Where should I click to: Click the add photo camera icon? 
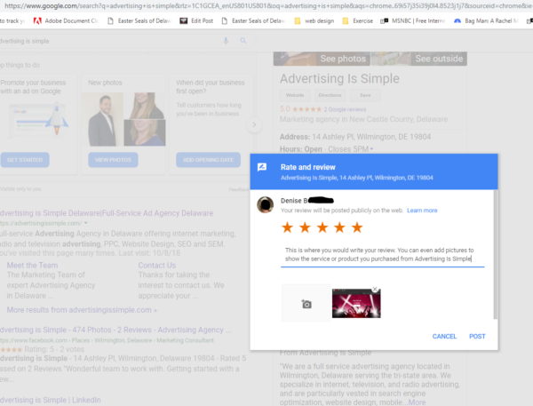pos(306,303)
